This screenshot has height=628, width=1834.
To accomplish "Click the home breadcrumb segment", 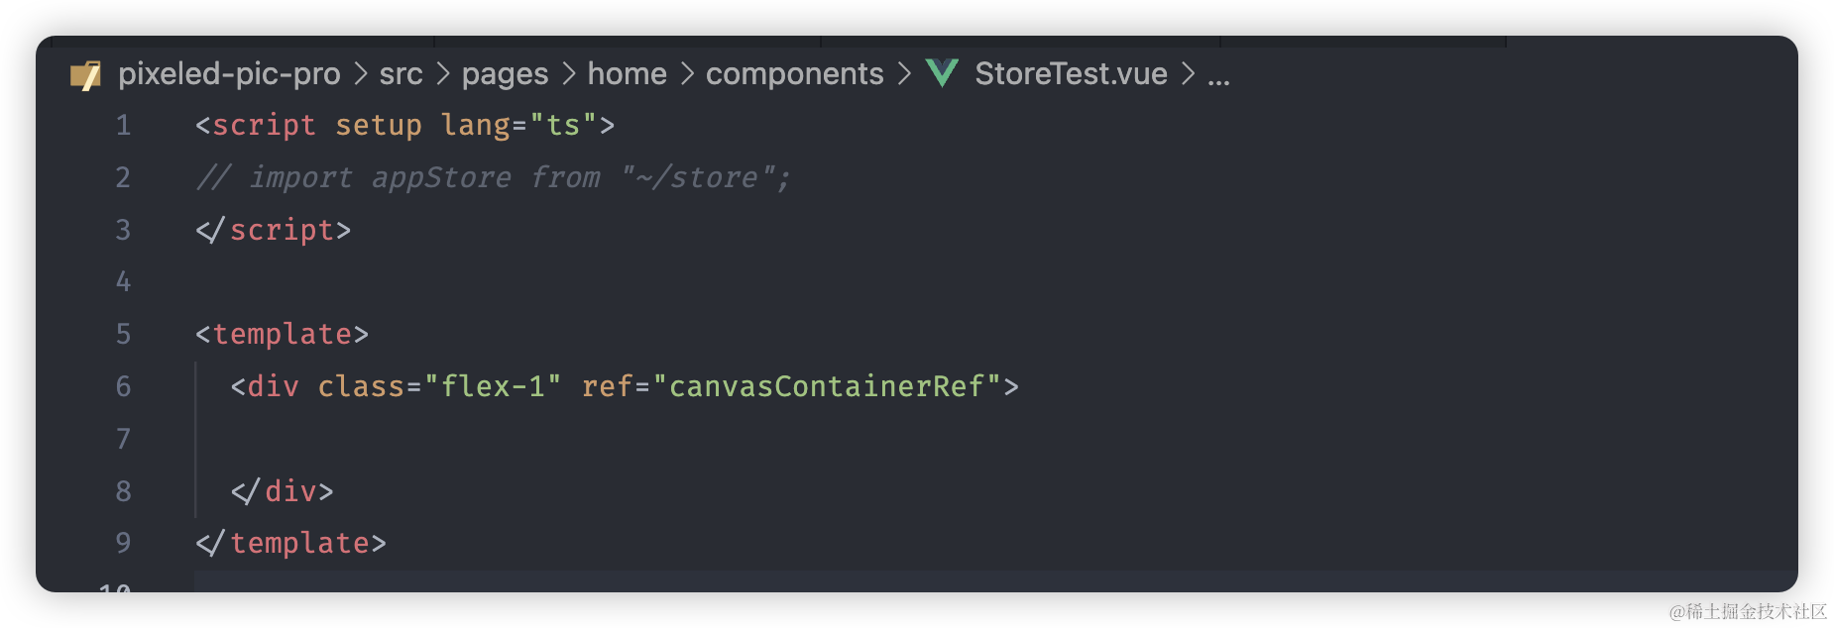I will (x=627, y=74).
